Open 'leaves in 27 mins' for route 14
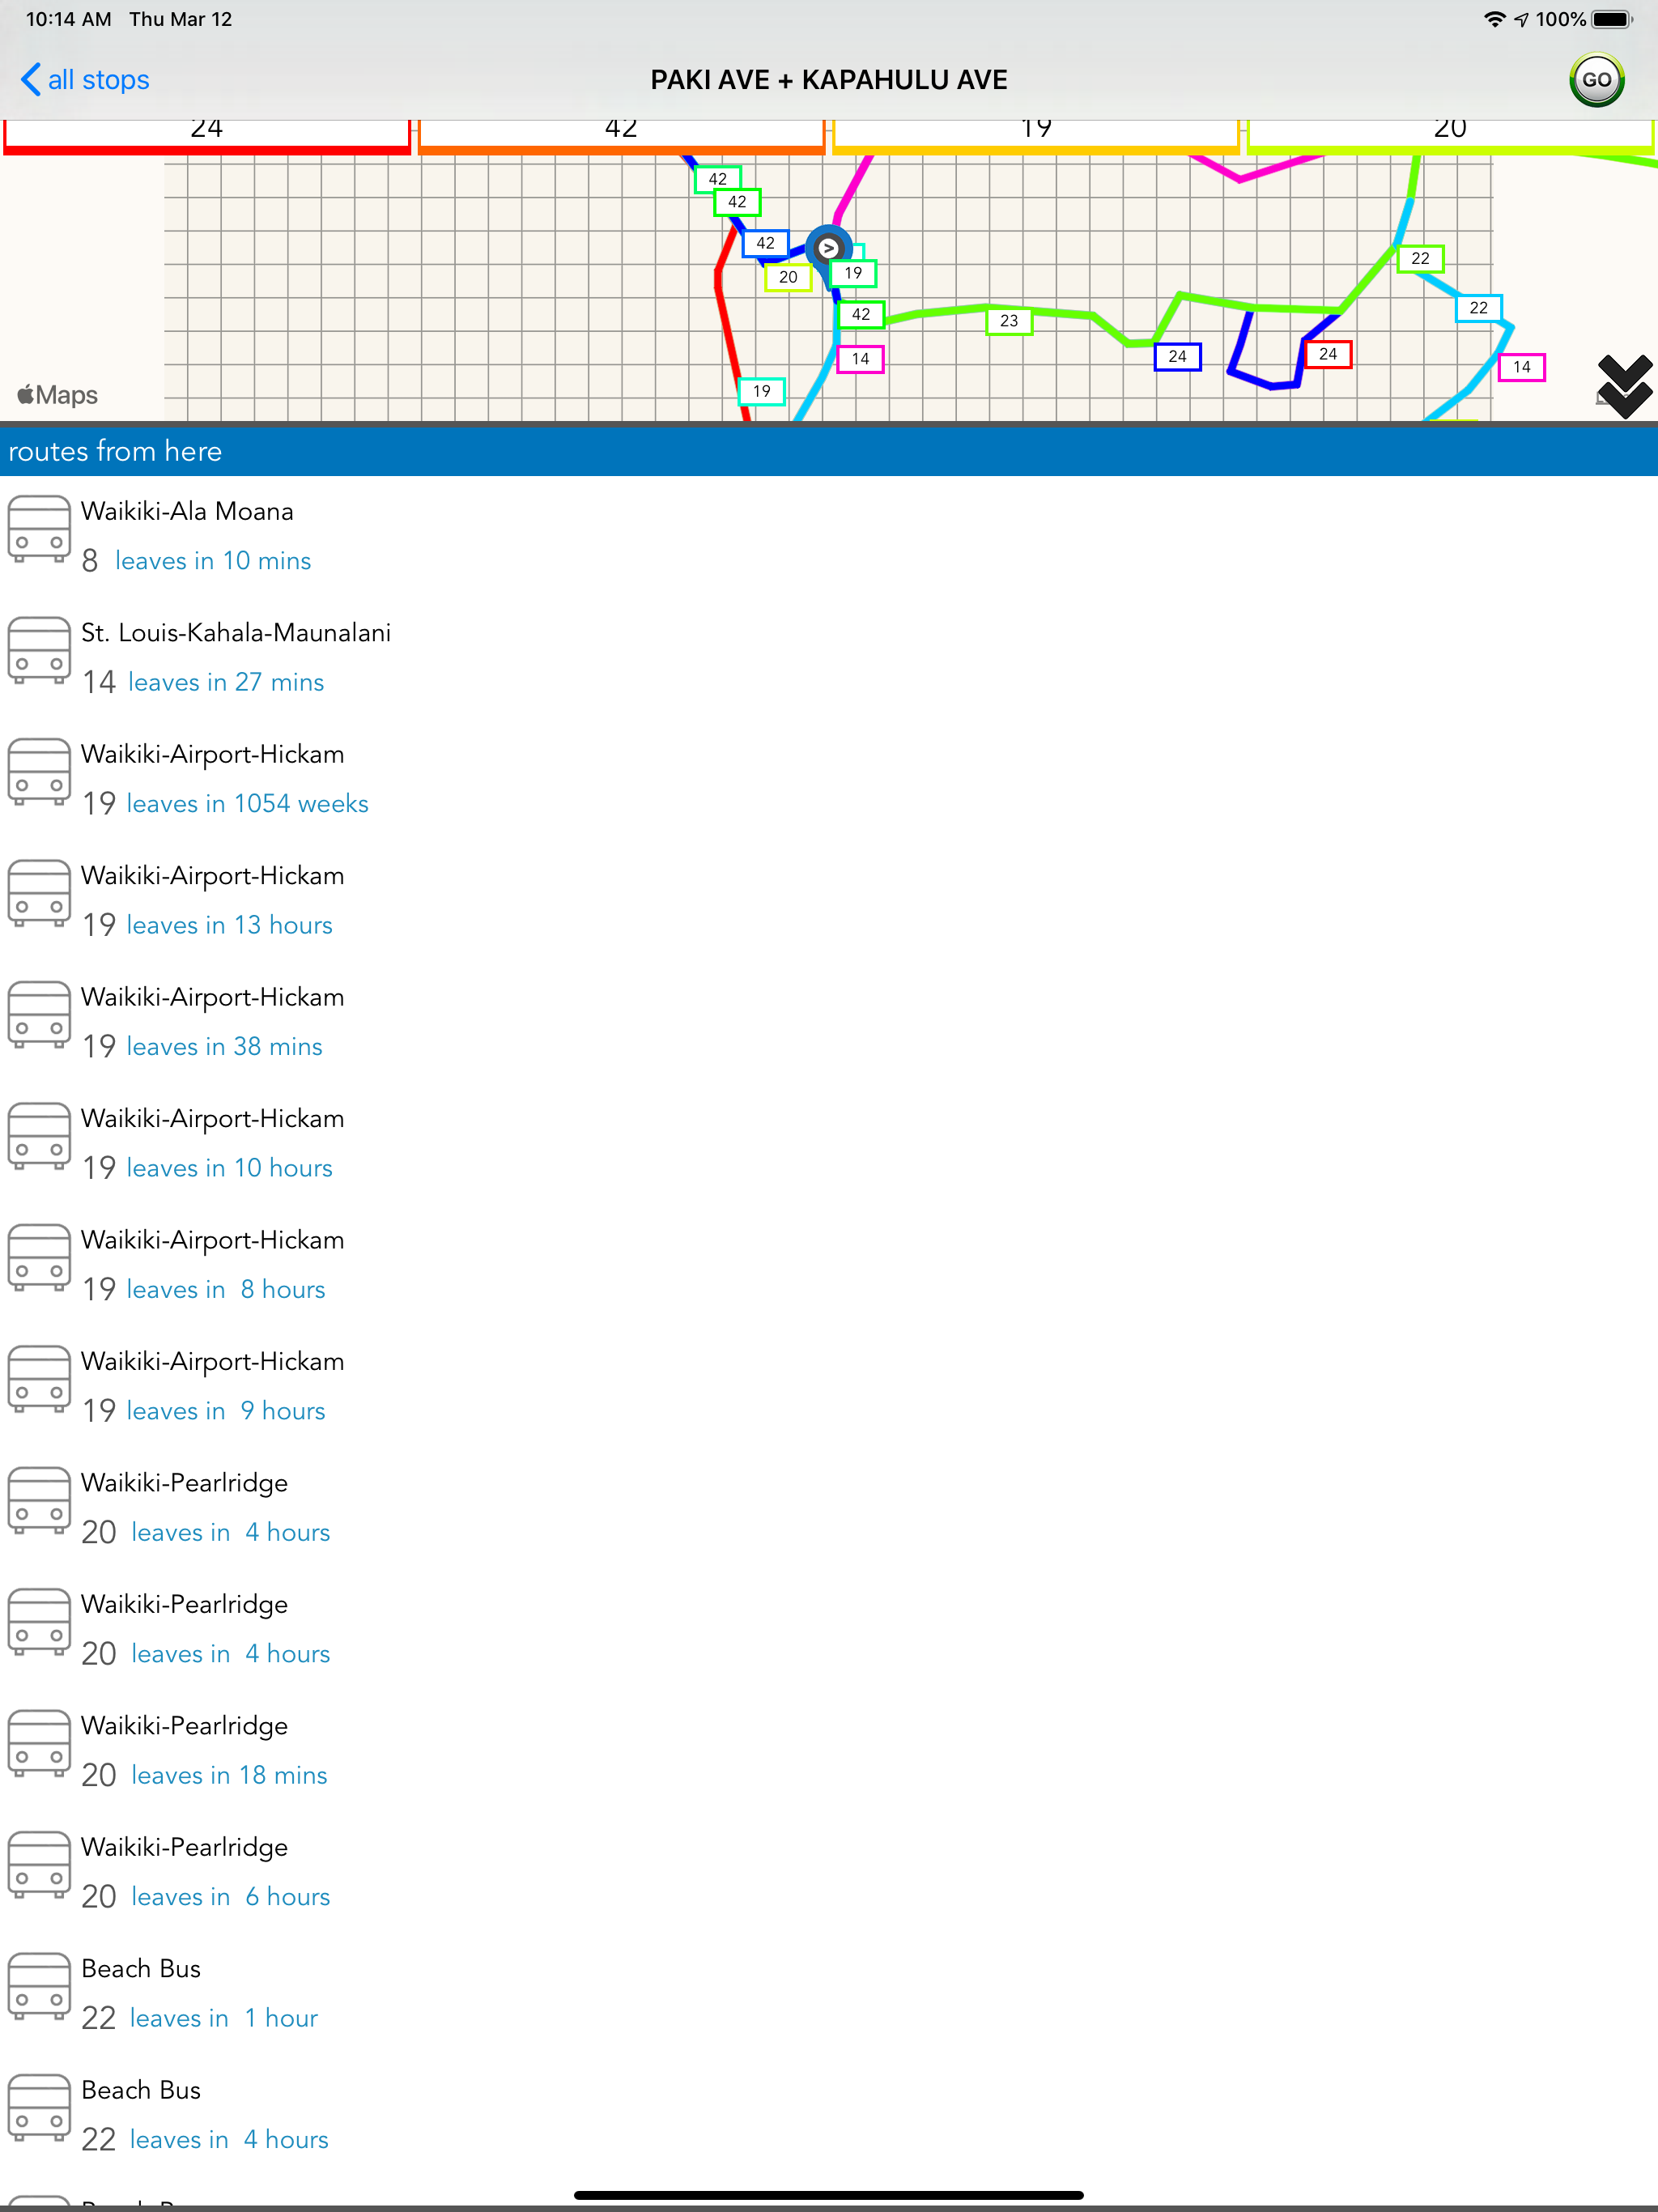Viewport: 1658px width, 2212px height. click(x=226, y=682)
